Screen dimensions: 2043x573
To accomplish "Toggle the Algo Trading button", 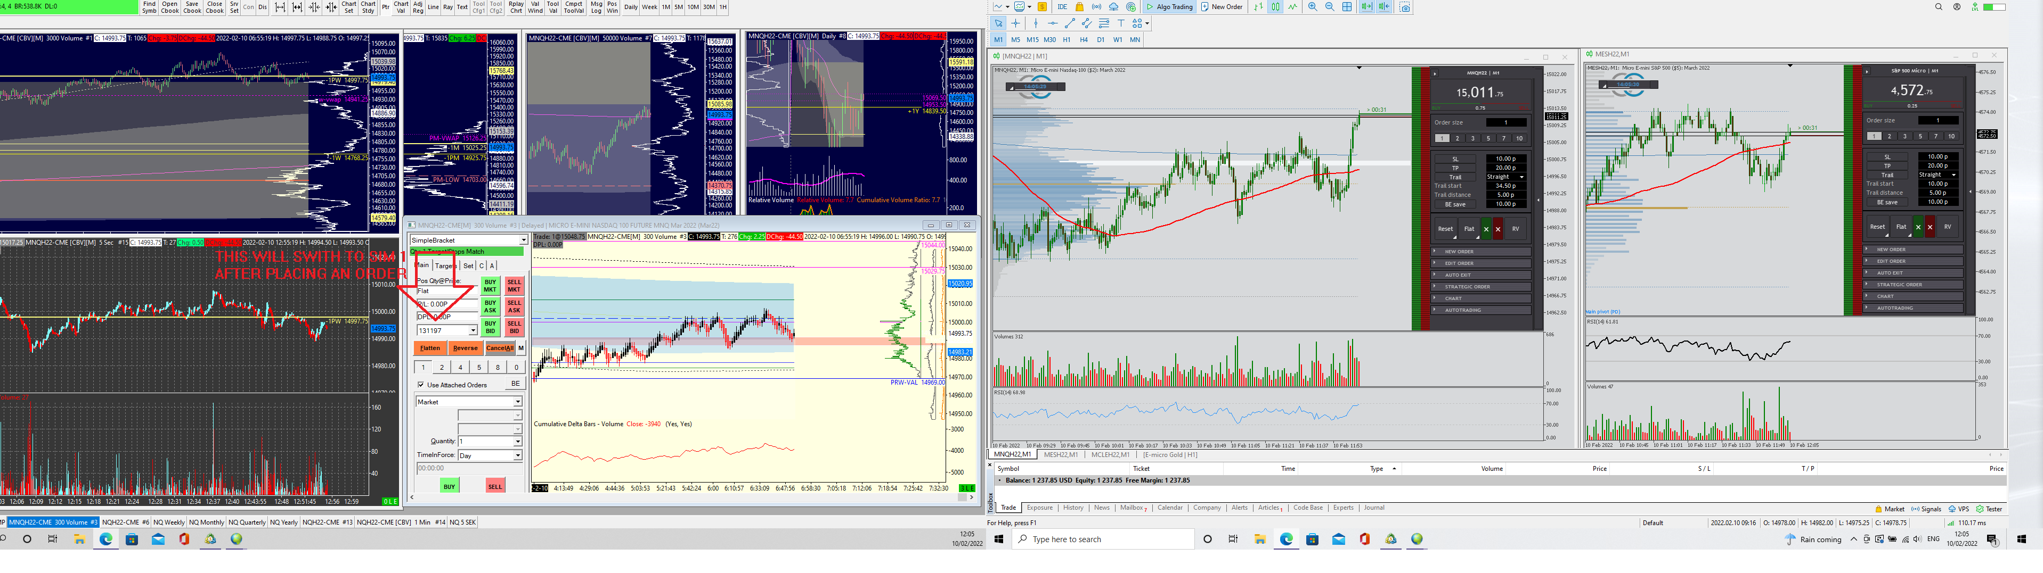I will click(x=1169, y=7).
